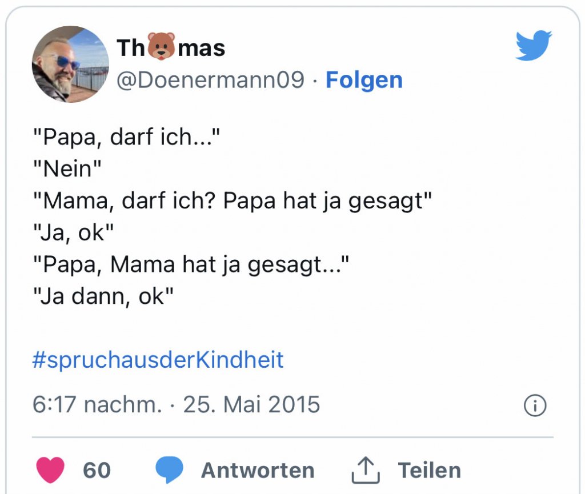The image size is (585, 494).
Task: Click the line "Papa, Mama hat ja gesagt..."
Action: click(x=190, y=265)
